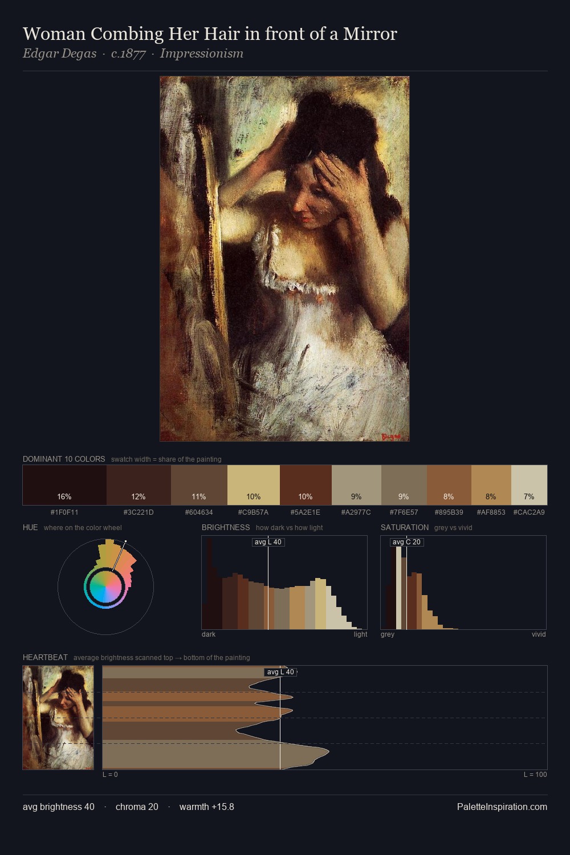
Task: Click the #1F0F11 dark swatch showing 16%
Action: [64, 485]
